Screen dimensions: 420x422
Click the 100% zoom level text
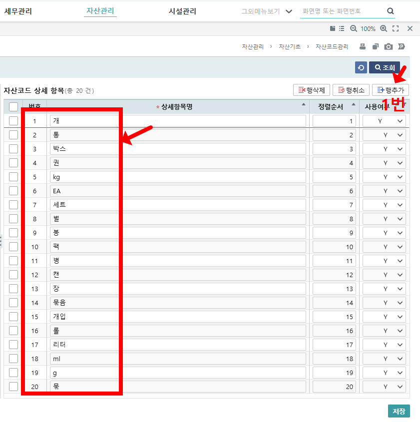click(368, 29)
